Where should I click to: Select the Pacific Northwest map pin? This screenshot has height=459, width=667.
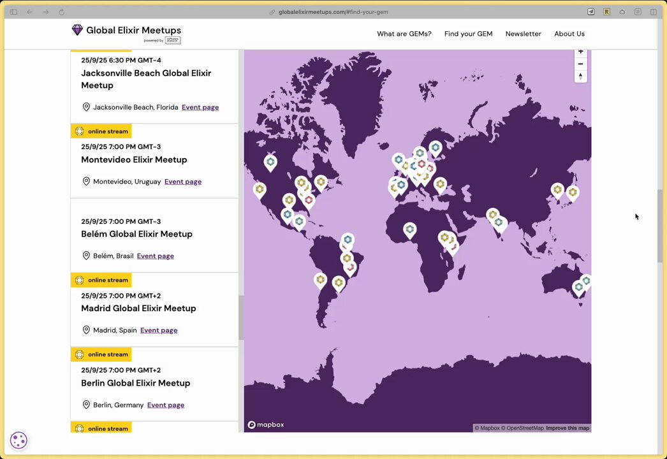tap(270, 163)
